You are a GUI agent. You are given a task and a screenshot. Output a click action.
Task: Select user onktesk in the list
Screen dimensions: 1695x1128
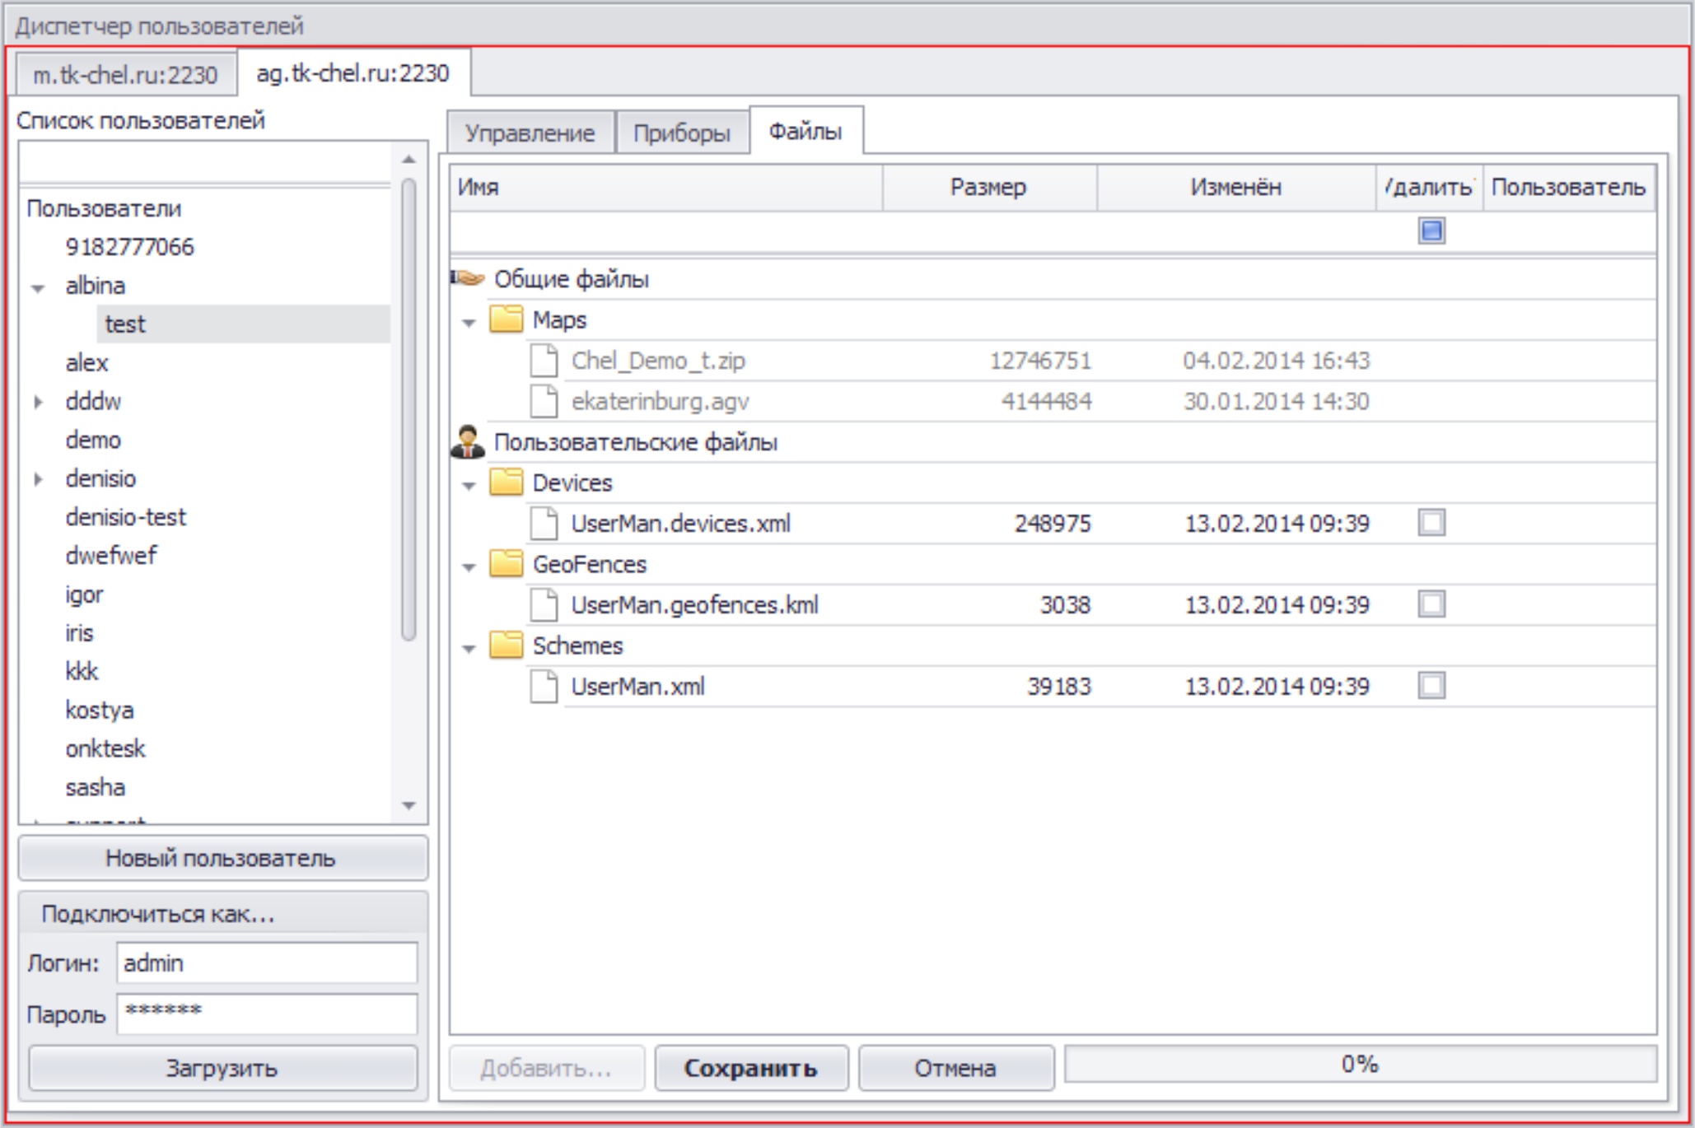[x=105, y=748]
